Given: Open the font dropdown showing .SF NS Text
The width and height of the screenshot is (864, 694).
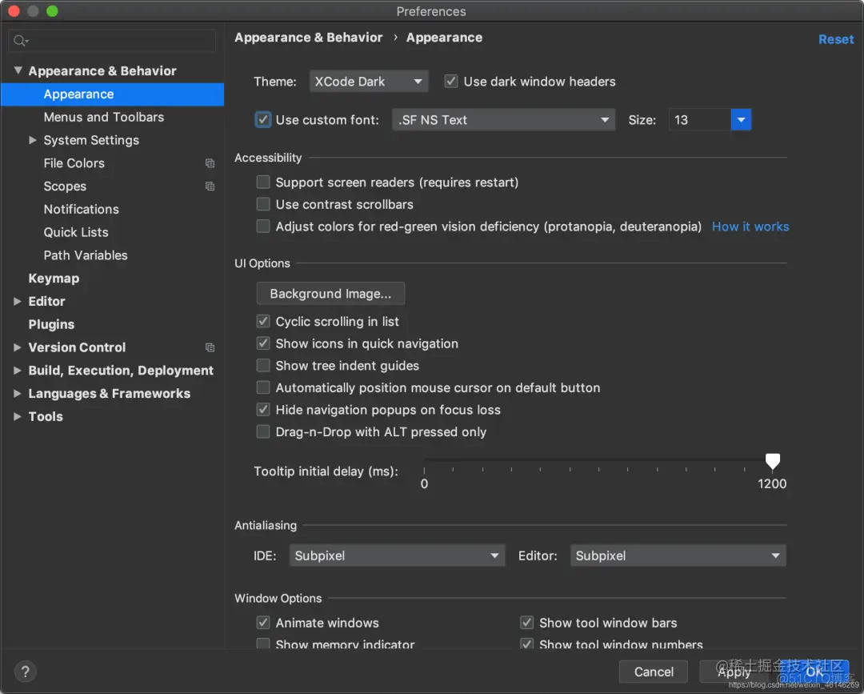Looking at the screenshot, I should 503,119.
